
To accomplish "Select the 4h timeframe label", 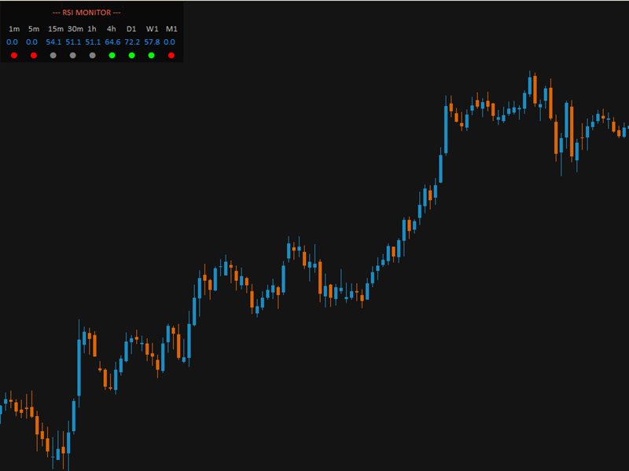I will (111, 29).
